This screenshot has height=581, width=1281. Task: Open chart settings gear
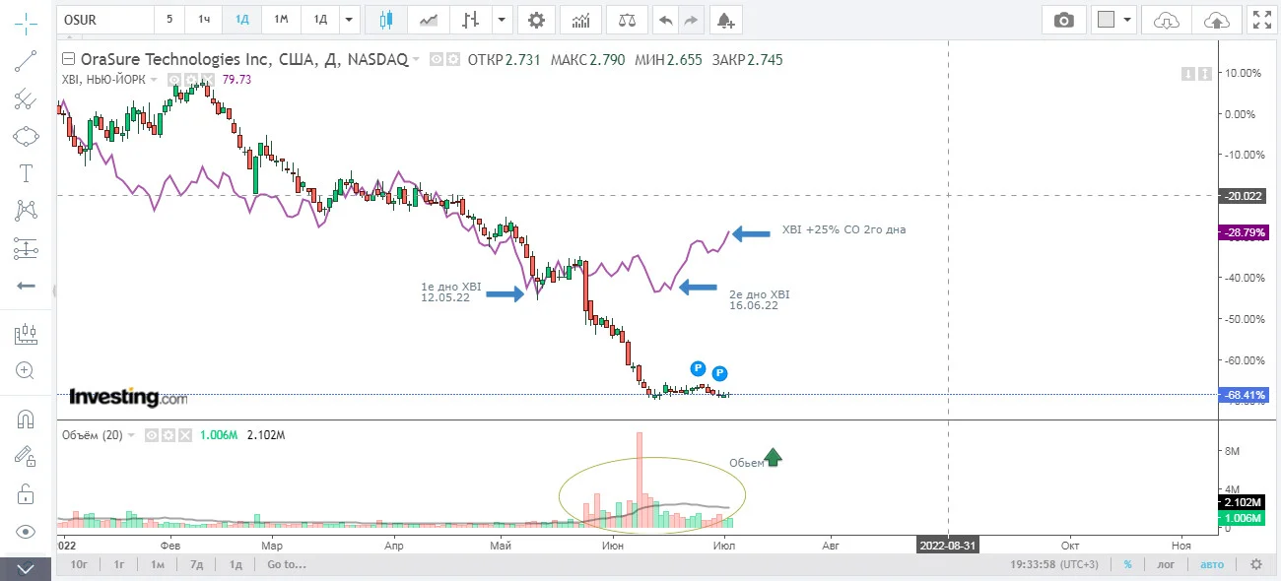(536, 19)
